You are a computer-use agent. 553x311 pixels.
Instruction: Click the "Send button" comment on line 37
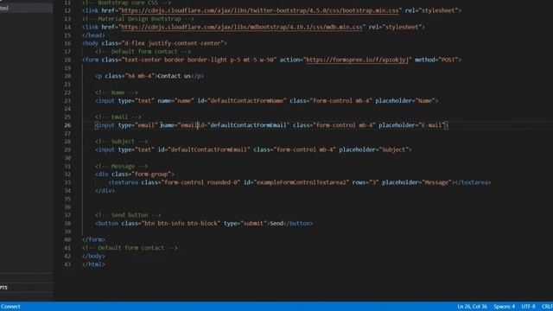click(128, 215)
